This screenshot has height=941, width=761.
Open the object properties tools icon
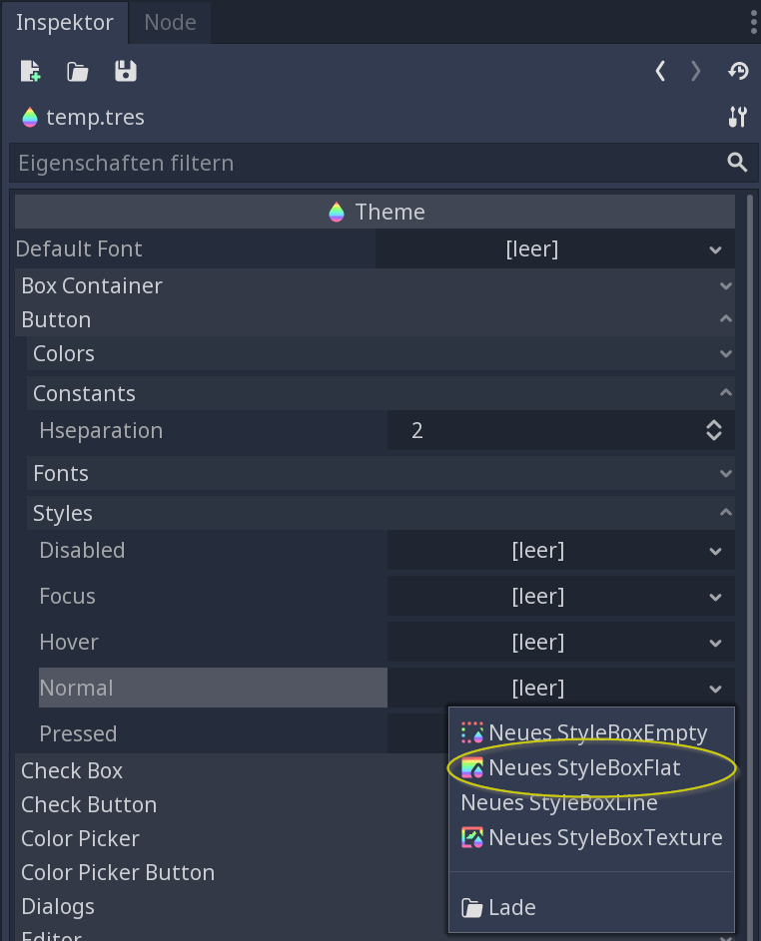(x=738, y=117)
